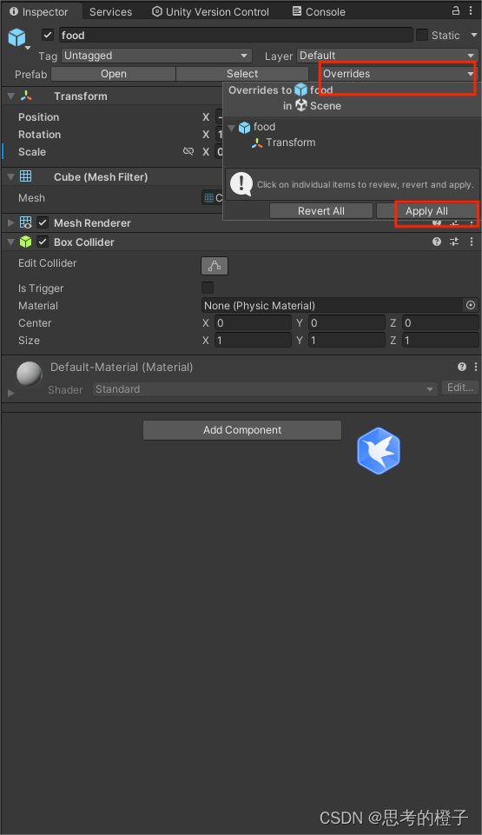Open the Tag dropdown set to Untagged
The height and width of the screenshot is (835, 482).
156,56
